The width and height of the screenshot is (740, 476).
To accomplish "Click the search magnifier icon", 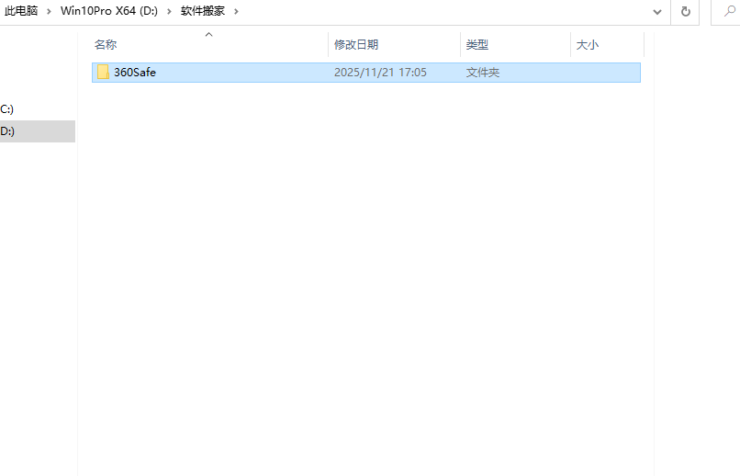I will coord(729,11).
